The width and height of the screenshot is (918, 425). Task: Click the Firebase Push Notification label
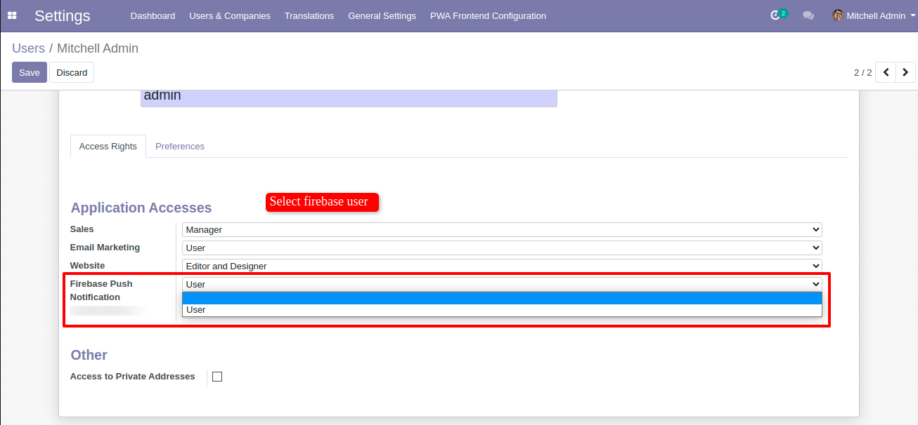pos(101,290)
